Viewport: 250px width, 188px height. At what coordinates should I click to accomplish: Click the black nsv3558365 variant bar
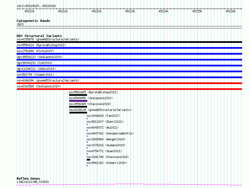78,107
